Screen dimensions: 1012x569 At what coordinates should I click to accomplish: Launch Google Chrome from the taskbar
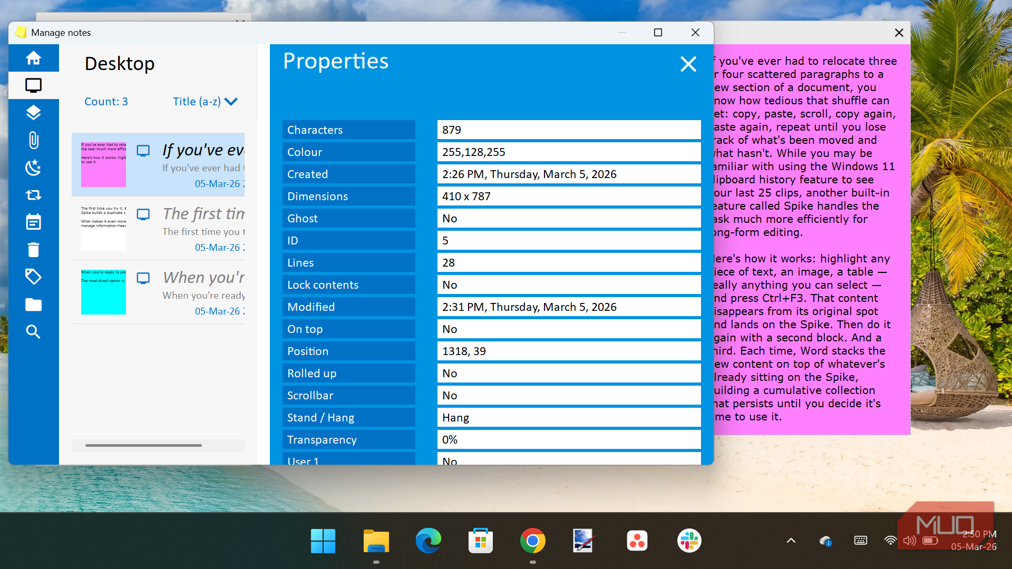532,541
